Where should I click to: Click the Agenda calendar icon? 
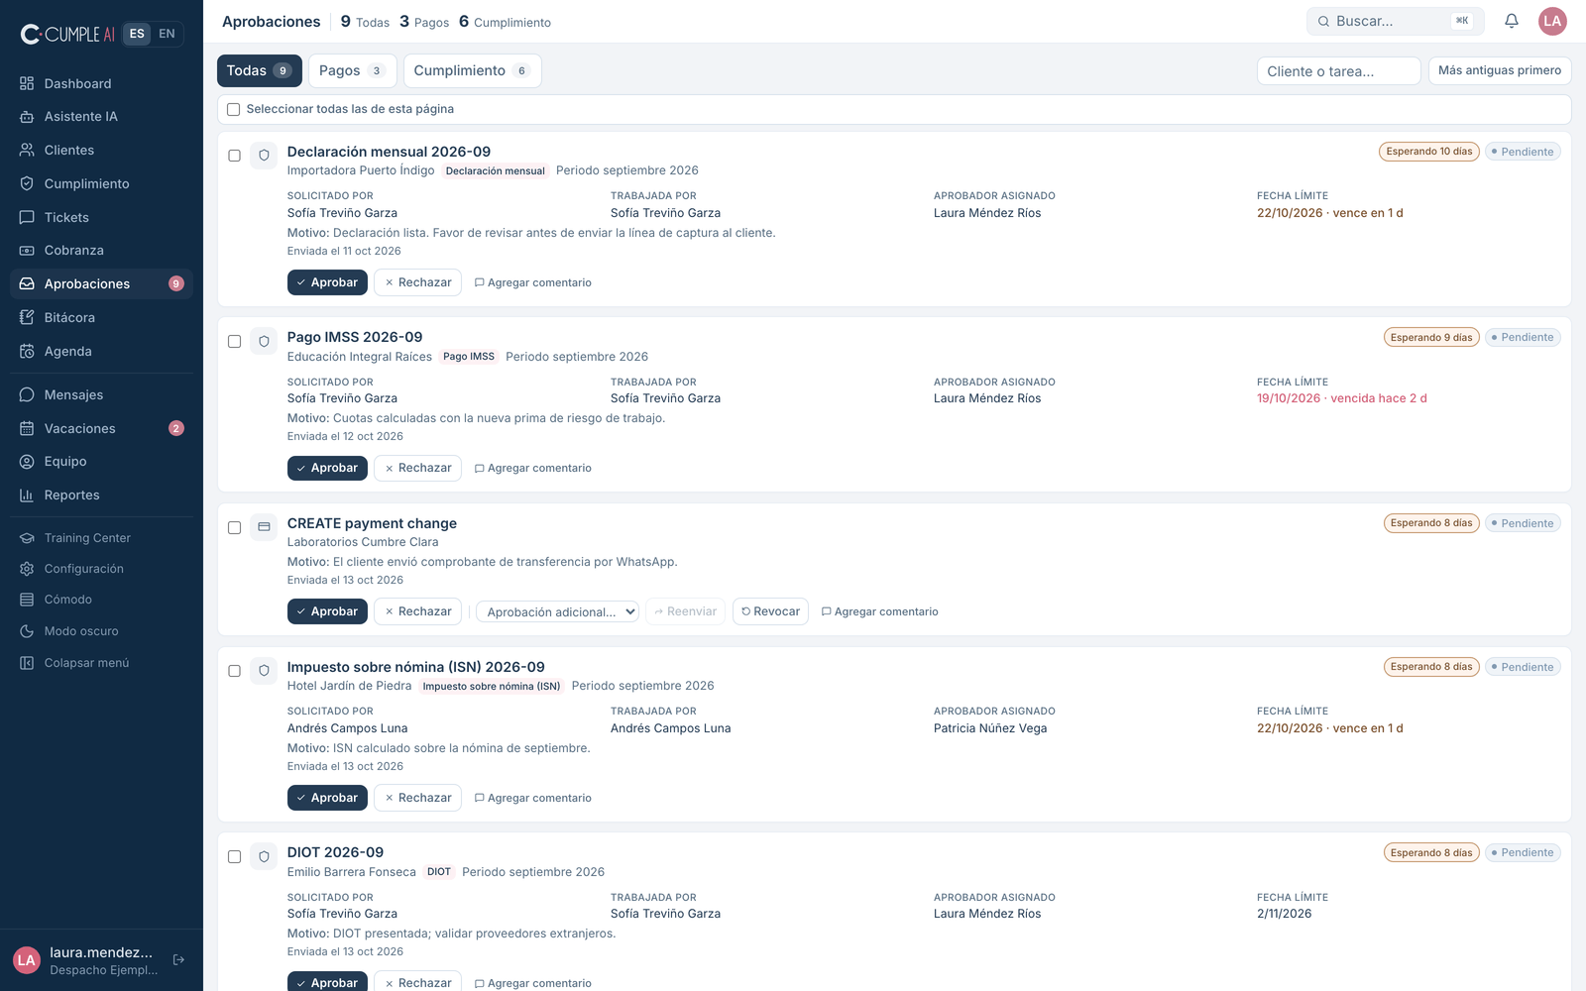[27, 351]
